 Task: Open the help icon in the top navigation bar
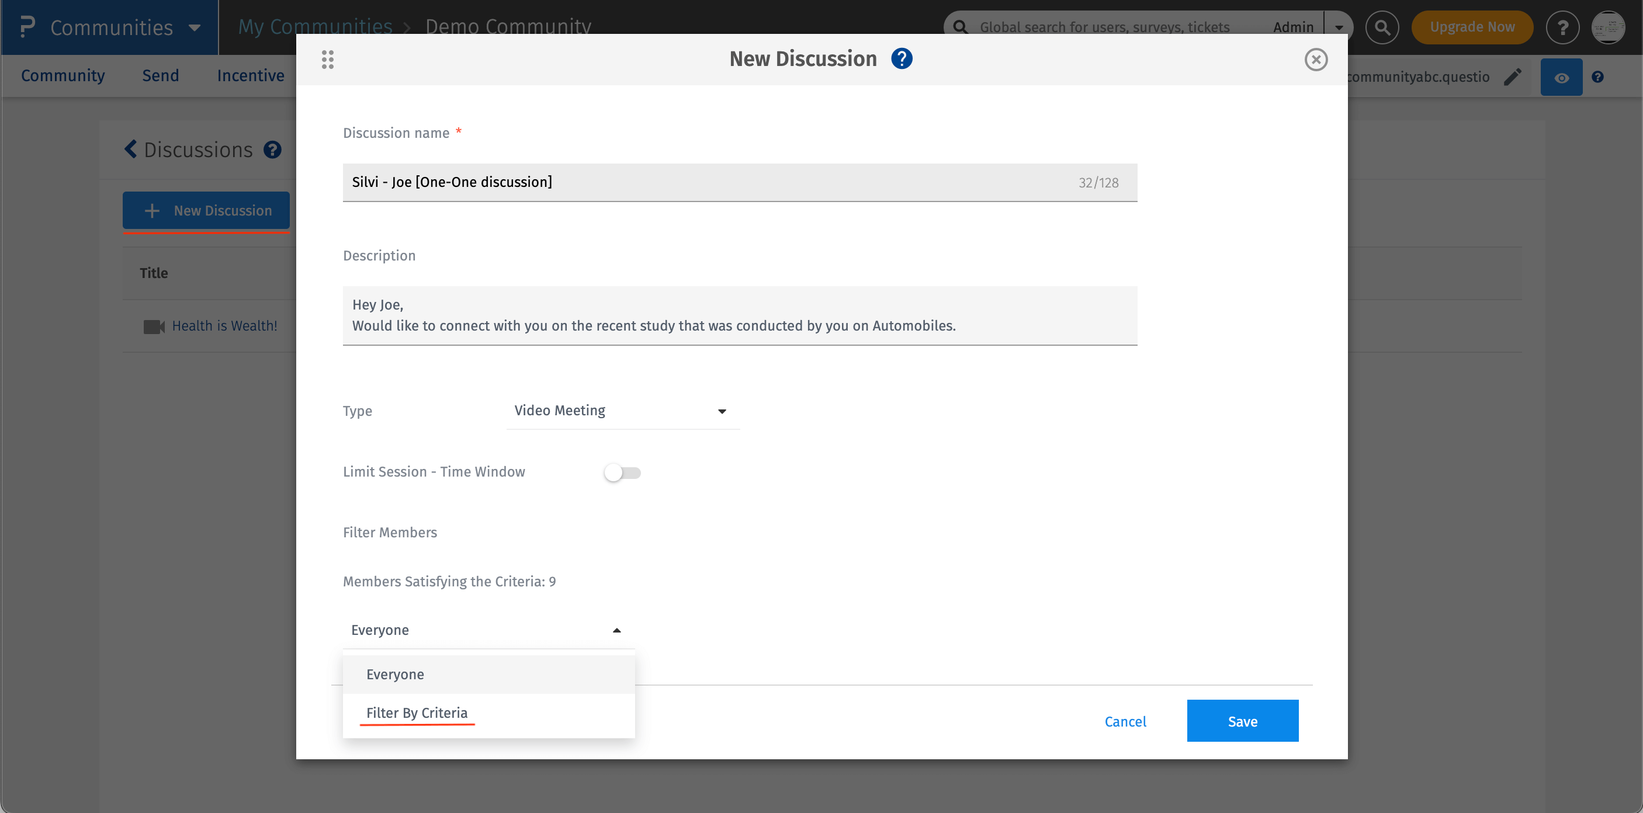click(1562, 27)
